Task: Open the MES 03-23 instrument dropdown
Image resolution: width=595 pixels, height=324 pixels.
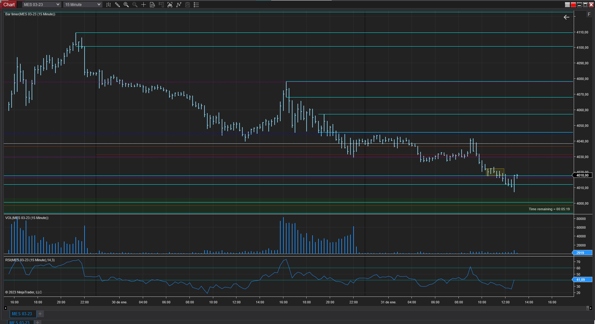Action: (42, 4)
